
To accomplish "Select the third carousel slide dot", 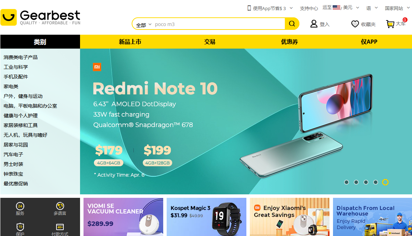I will pos(366,182).
